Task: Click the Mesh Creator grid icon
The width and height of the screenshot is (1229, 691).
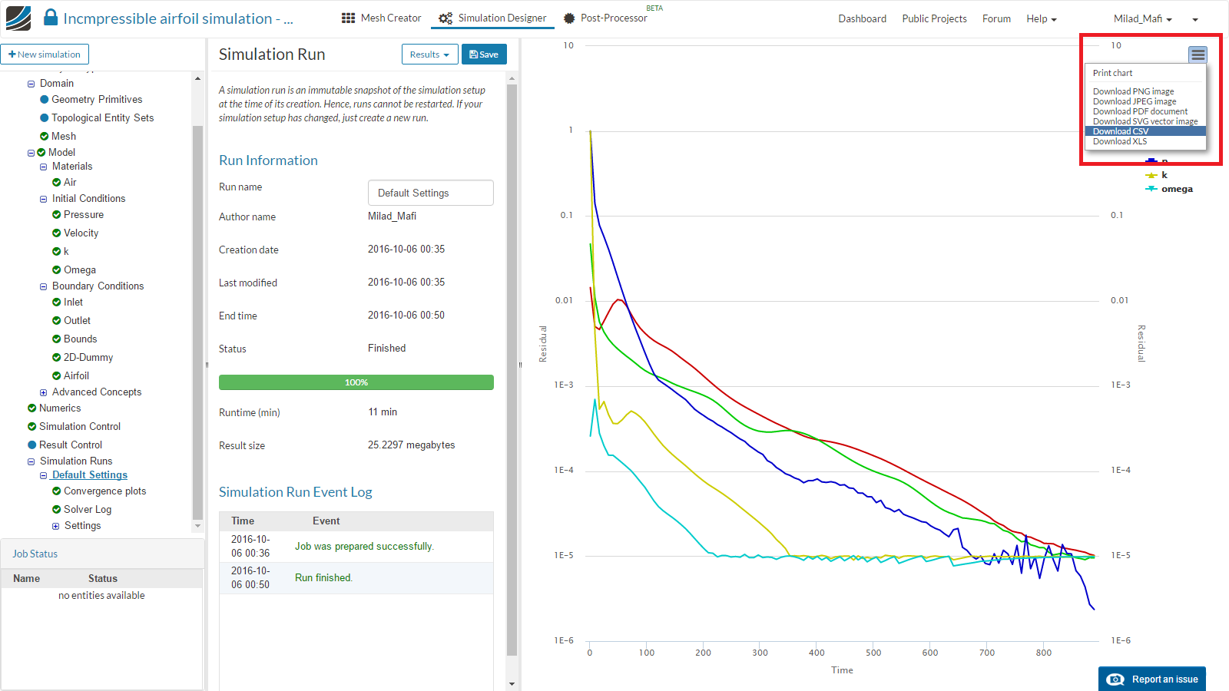Action: pyautogui.click(x=348, y=18)
